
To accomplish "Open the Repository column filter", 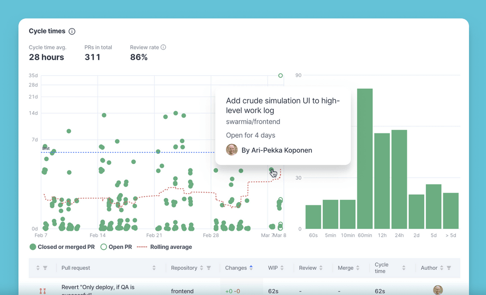I will (208, 267).
